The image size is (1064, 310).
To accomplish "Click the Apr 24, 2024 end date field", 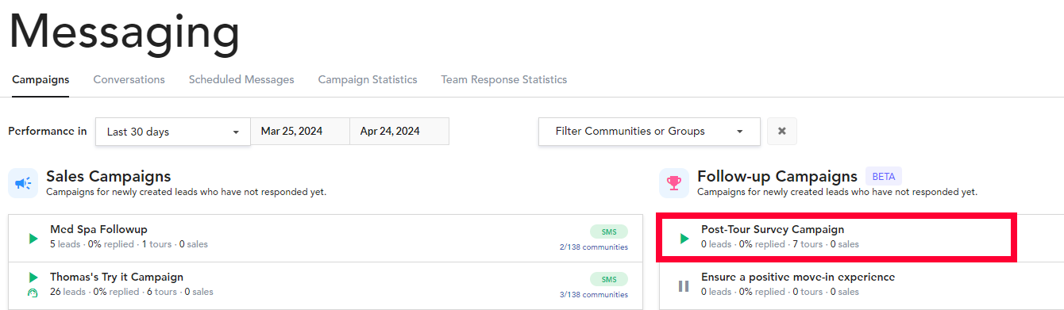I will 399,132.
